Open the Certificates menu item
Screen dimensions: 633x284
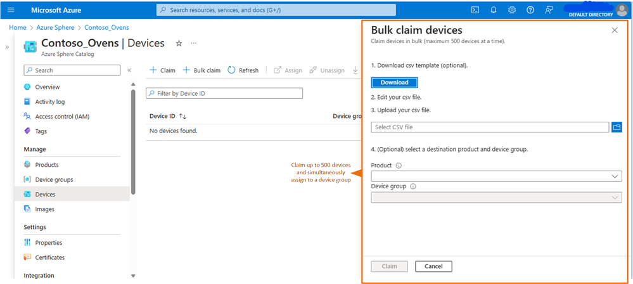pyautogui.click(x=49, y=257)
